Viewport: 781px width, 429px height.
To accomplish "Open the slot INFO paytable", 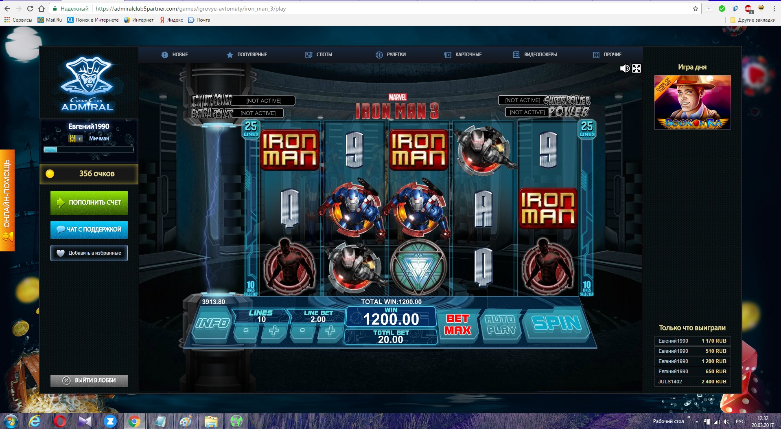I will click(x=212, y=323).
